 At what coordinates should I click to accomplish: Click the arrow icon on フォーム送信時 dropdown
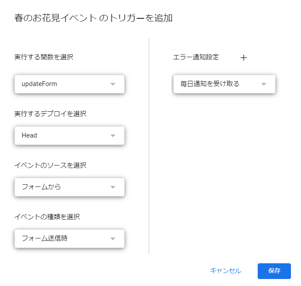[113, 239]
